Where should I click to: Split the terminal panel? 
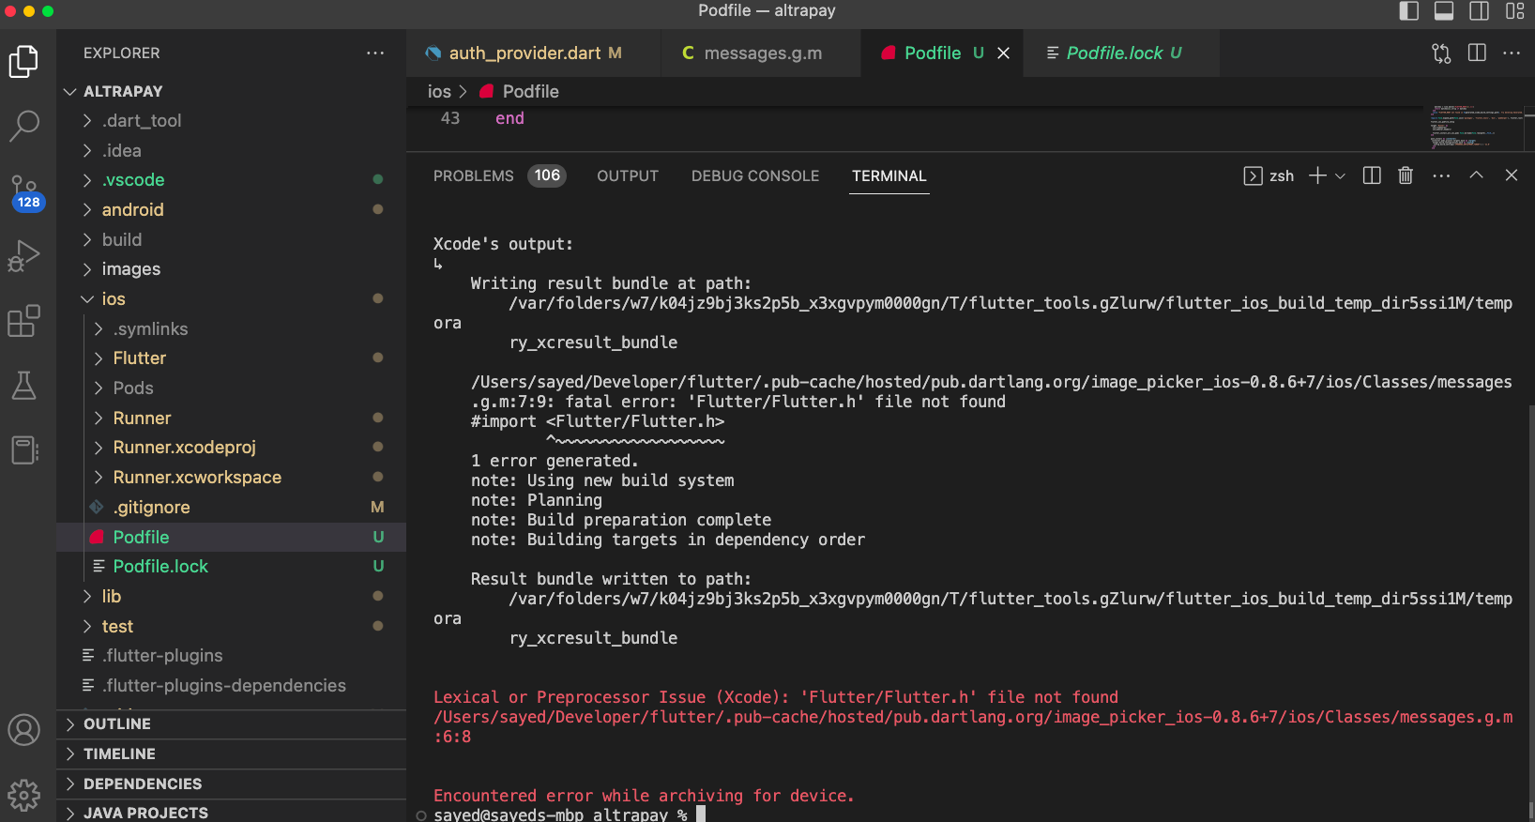coord(1372,175)
